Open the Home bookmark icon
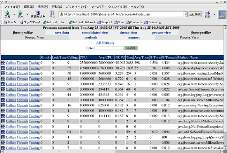Viewport: 227px width, 153px height. click(x=5, y=22)
